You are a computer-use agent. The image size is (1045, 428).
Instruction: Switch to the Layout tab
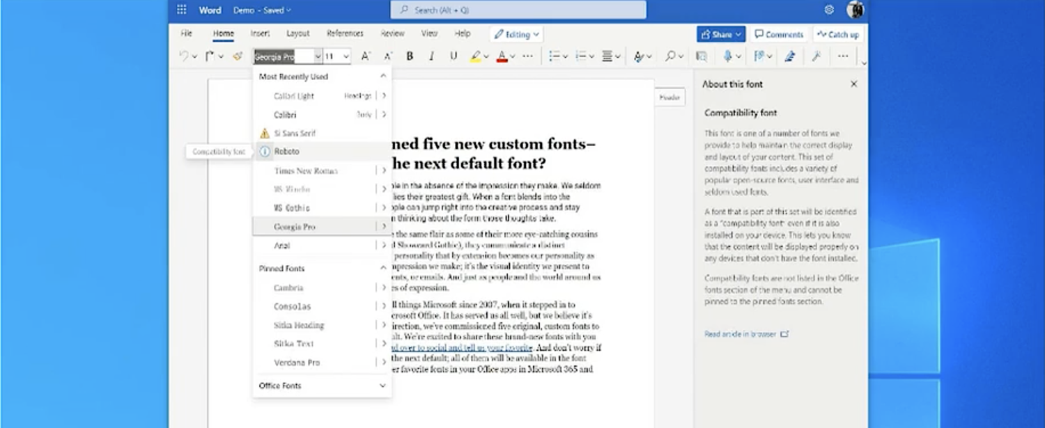298,33
